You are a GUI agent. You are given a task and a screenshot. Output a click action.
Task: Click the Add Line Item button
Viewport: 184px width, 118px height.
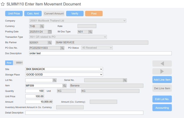click(162, 80)
